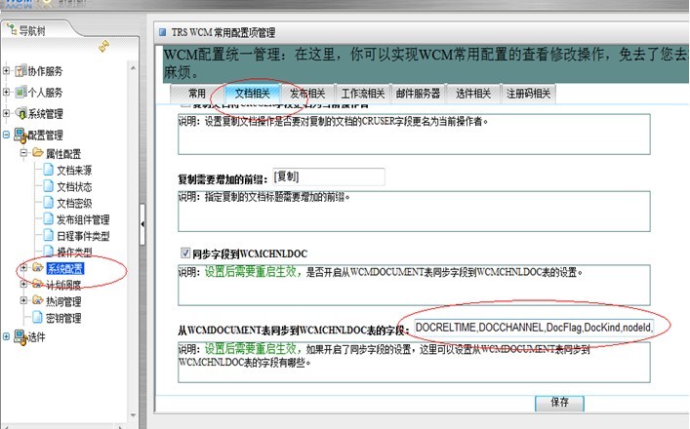The width and height of the screenshot is (690, 429).
Task: Expand the 系统管理 tree node
Action: click(x=6, y=113)
